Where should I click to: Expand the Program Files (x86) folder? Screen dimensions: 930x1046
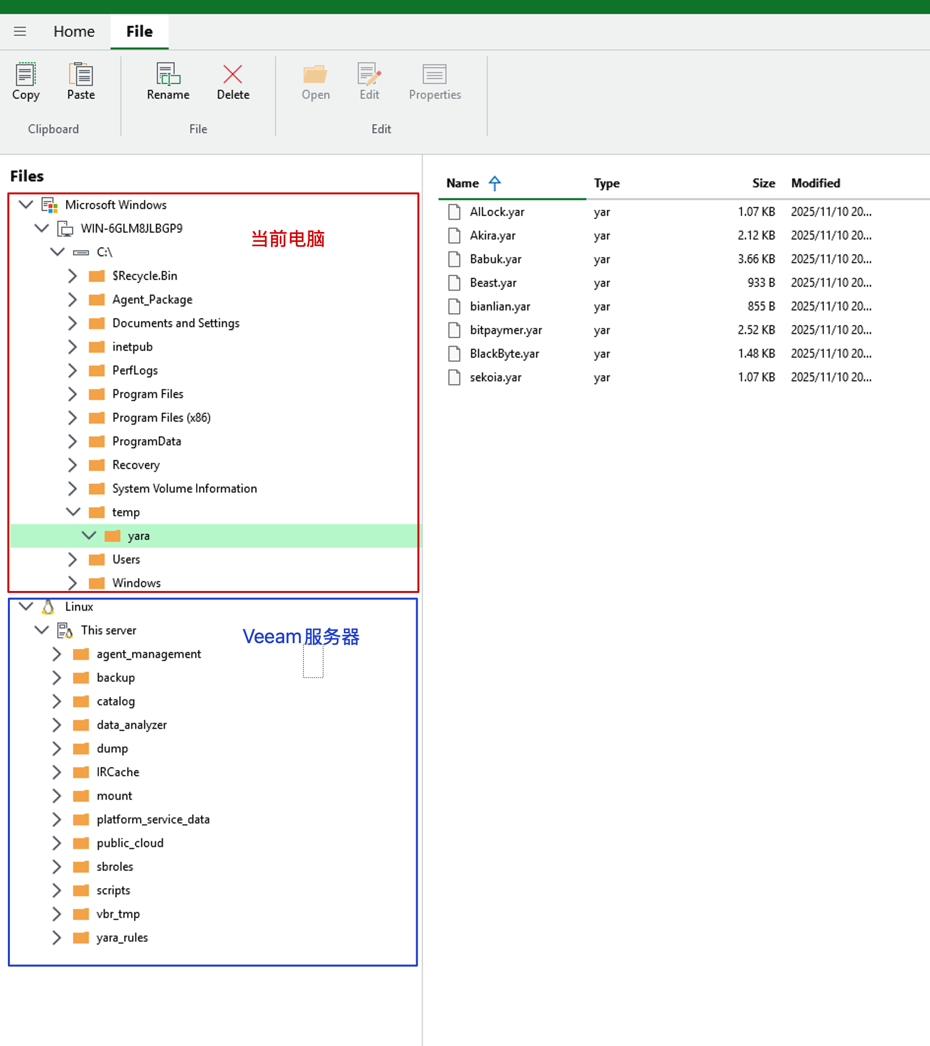(x=73, y=418)
